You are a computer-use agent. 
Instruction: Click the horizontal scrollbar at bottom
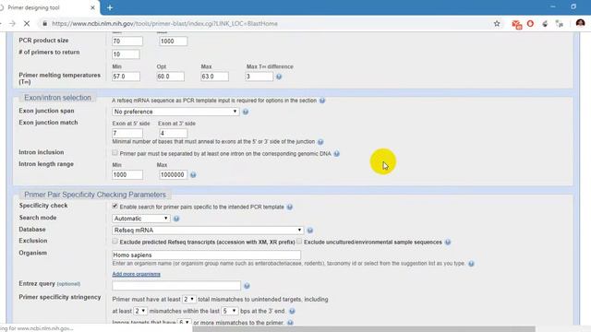364,329
